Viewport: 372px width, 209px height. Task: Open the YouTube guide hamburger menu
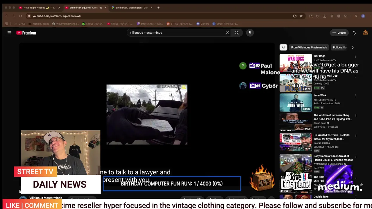tap(9, 33)
